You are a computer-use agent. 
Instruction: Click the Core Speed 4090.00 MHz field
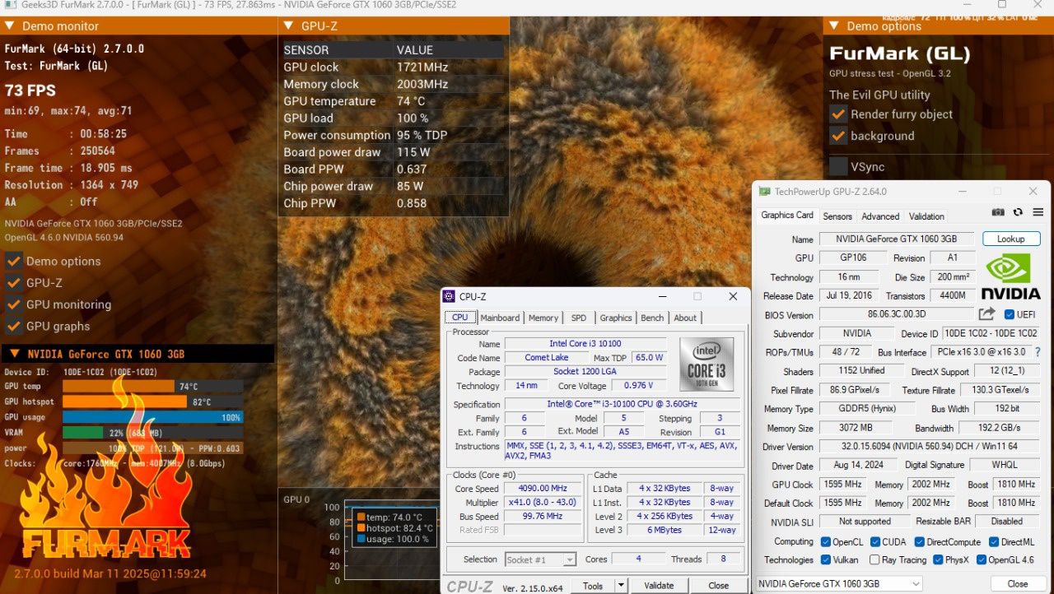pos(543,489)
